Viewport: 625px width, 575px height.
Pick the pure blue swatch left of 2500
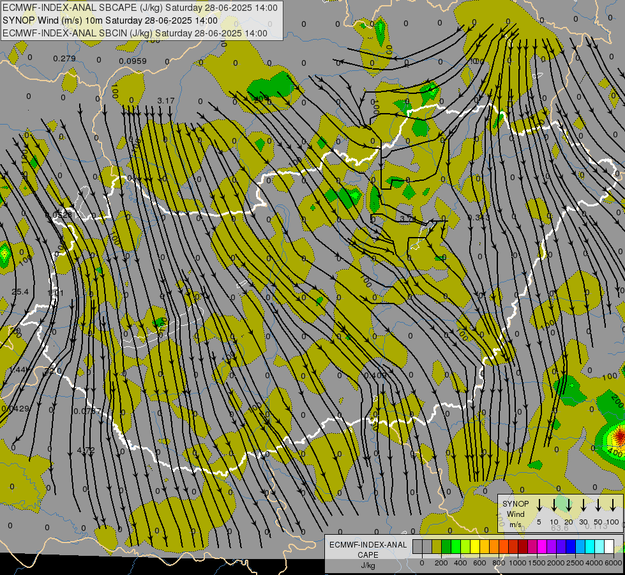point(571,547)
